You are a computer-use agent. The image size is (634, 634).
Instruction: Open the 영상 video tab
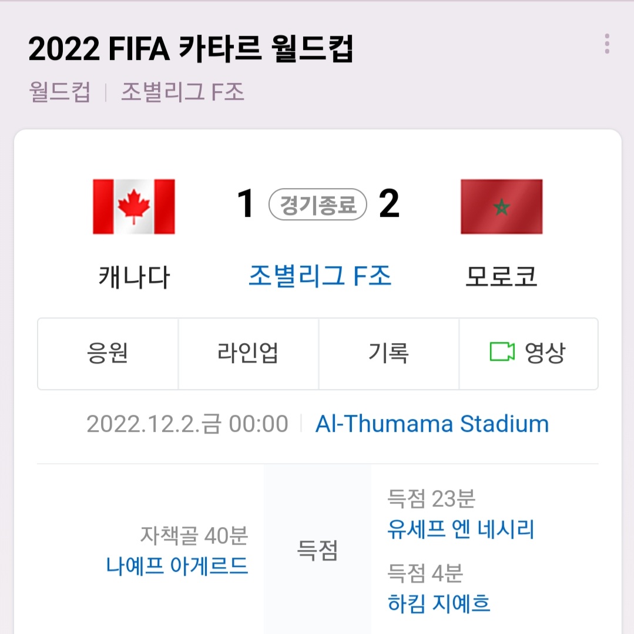point(528,354)
